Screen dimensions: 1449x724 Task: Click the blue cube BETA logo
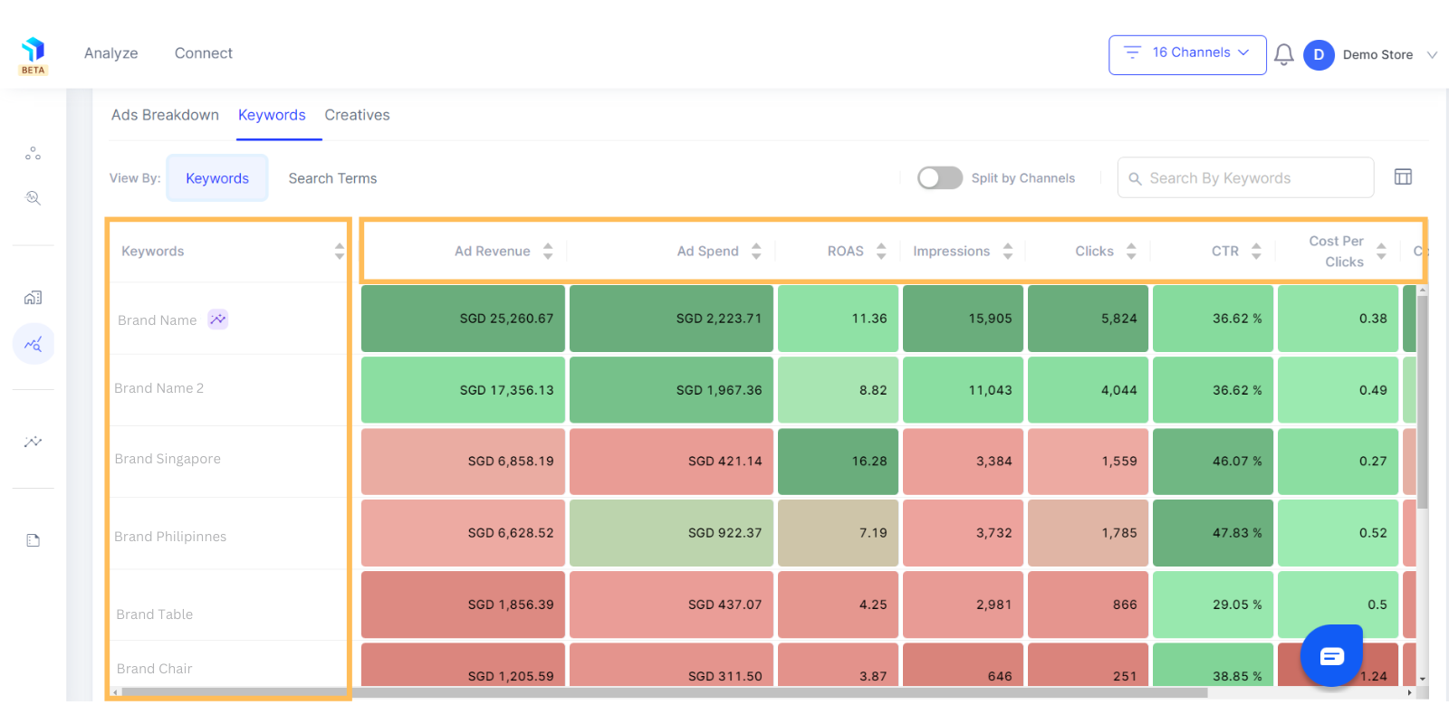click(x=34, y=55)
